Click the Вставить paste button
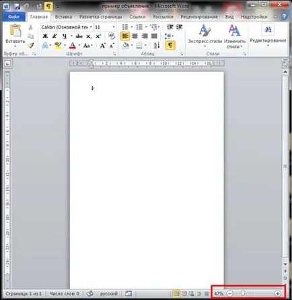This screenshot has width=292, height=300. pos(15,36)
